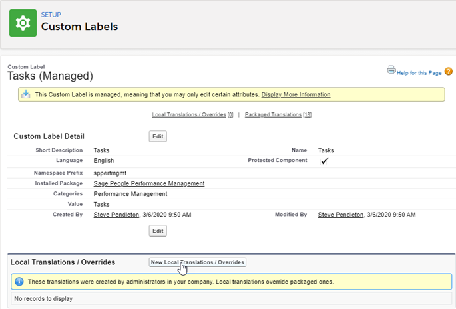This screenshot has width=456, height=309.
Task: Click the orange help question mark icon
Action: point(448,72)
